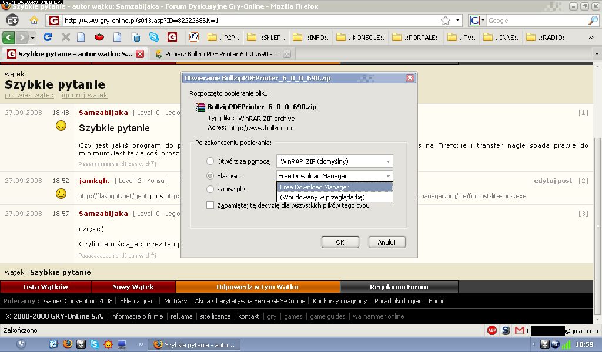
Task: Click the page-with-blue-square bookmark icon
Action: tap(136, 37)
